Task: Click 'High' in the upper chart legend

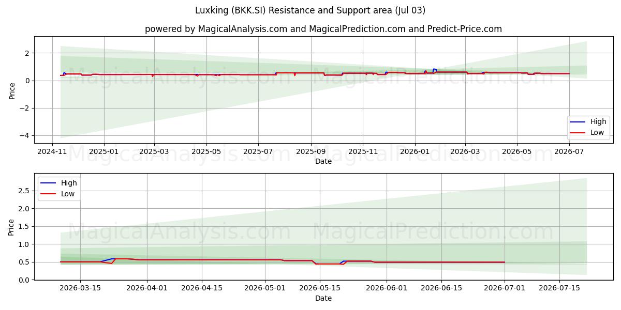Action: (x=598, y=122)
